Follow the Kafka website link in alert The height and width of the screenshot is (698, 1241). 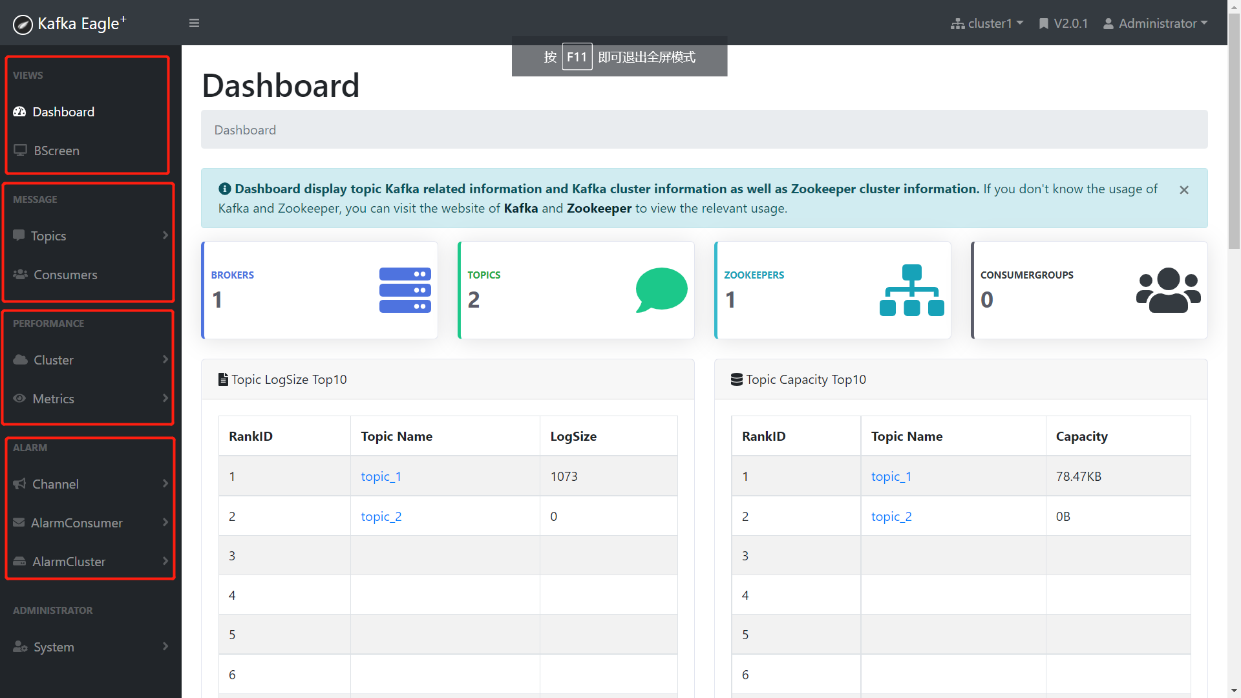[520, 208]
